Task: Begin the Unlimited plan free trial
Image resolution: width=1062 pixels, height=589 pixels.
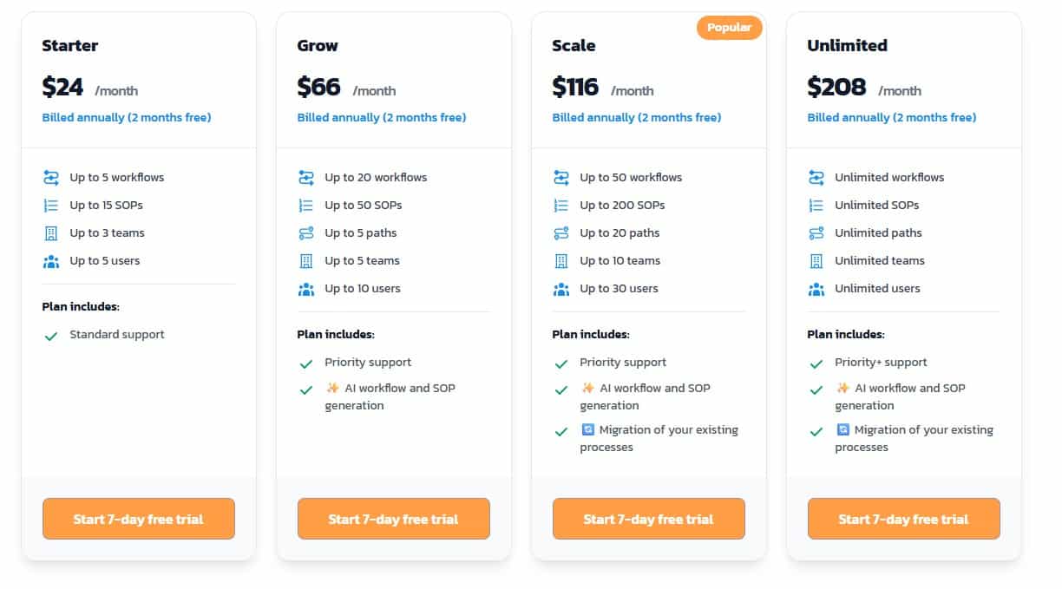Action: click(x=903, y=519)
